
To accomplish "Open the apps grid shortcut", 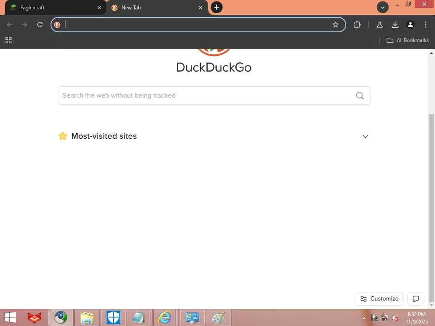I will pos(8,40).
